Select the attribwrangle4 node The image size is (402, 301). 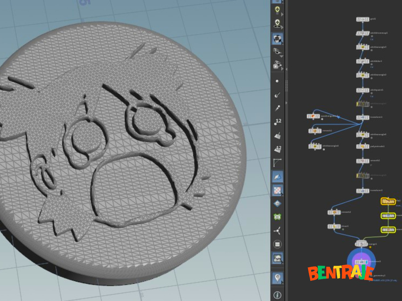(x=314, y=146)
